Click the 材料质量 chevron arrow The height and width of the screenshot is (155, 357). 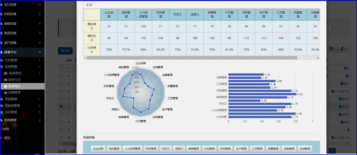(x=40, y=14)
